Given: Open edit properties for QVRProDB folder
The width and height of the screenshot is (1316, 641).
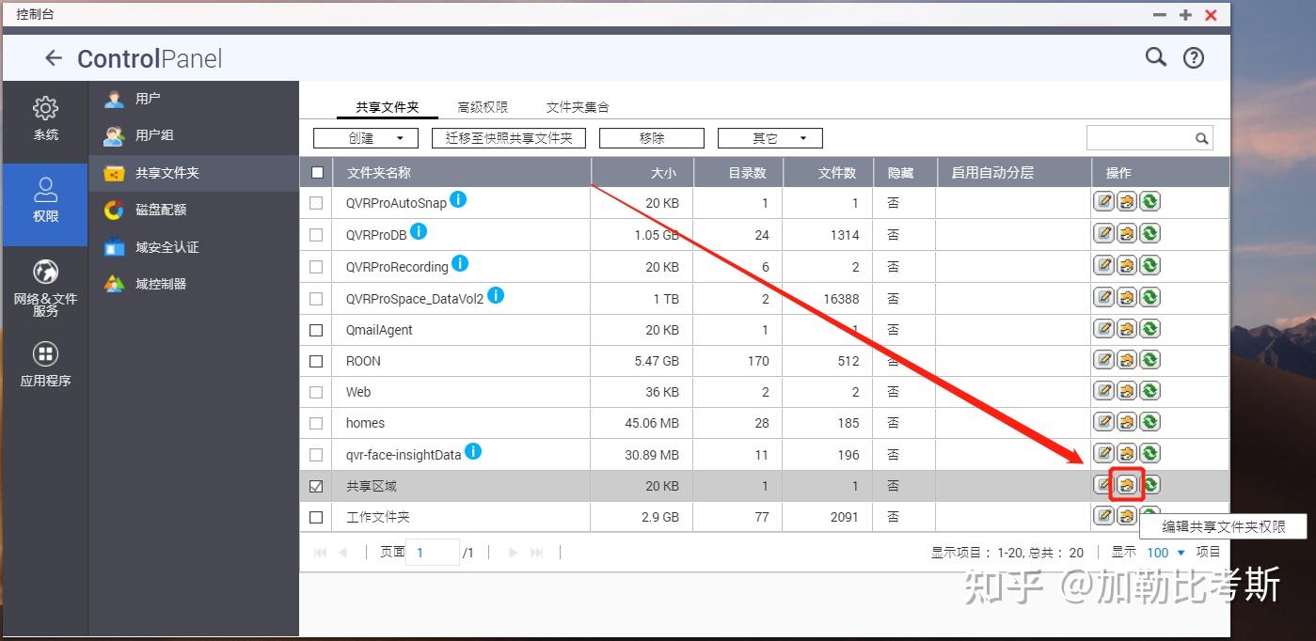Looking at the screenshot, I should coord(1103,232).
